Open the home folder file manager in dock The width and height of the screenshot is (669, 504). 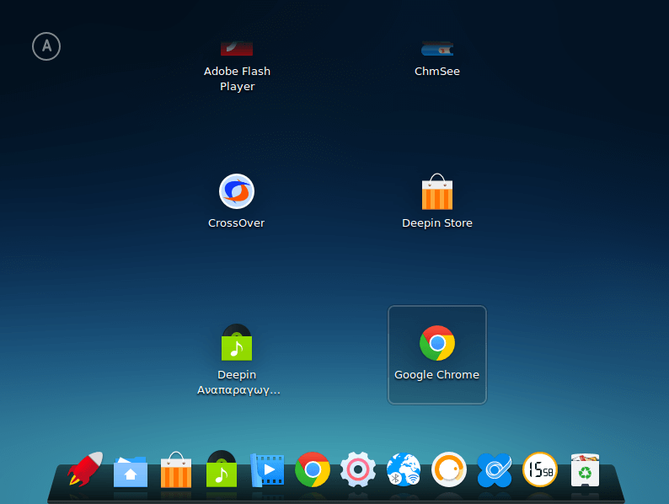point(131,471)
